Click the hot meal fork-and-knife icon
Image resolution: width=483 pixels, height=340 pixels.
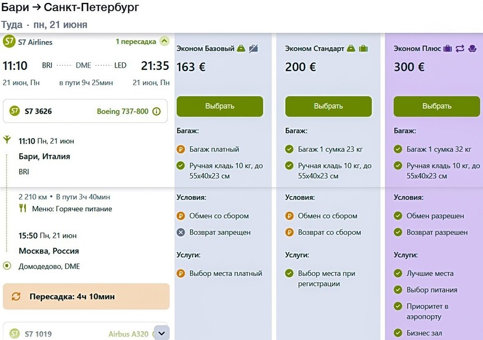click(x=23, y=208)
